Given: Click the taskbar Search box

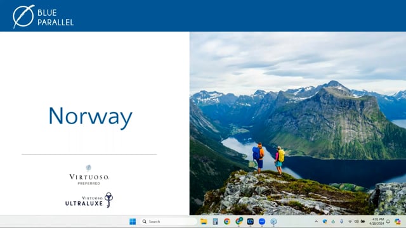Looking at the screenshot, I should (168, 222).
